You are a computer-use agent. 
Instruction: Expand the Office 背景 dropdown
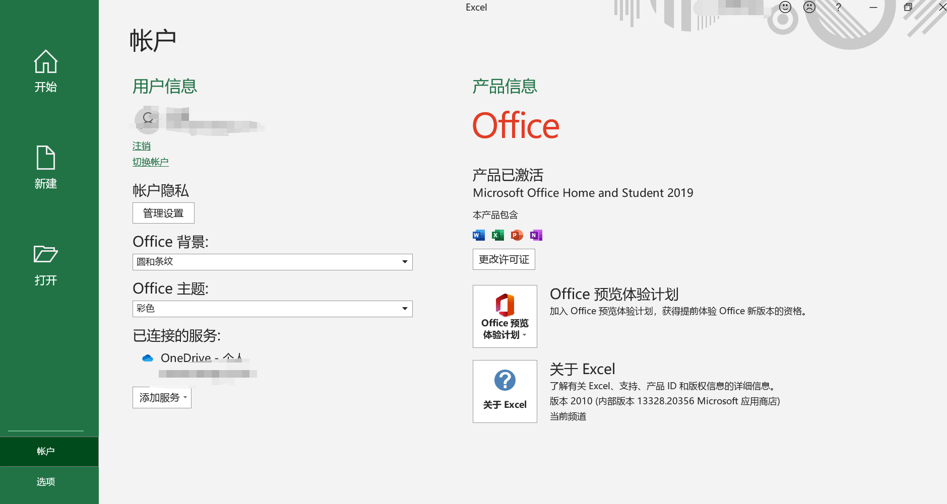tap(272, 262)
